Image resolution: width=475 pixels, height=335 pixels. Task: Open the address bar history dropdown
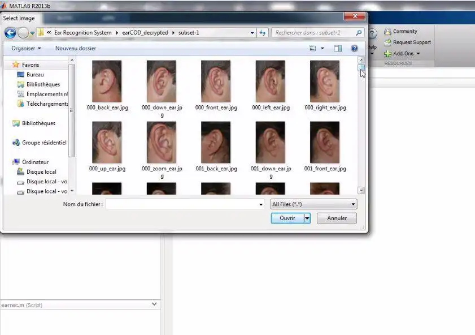252,33
